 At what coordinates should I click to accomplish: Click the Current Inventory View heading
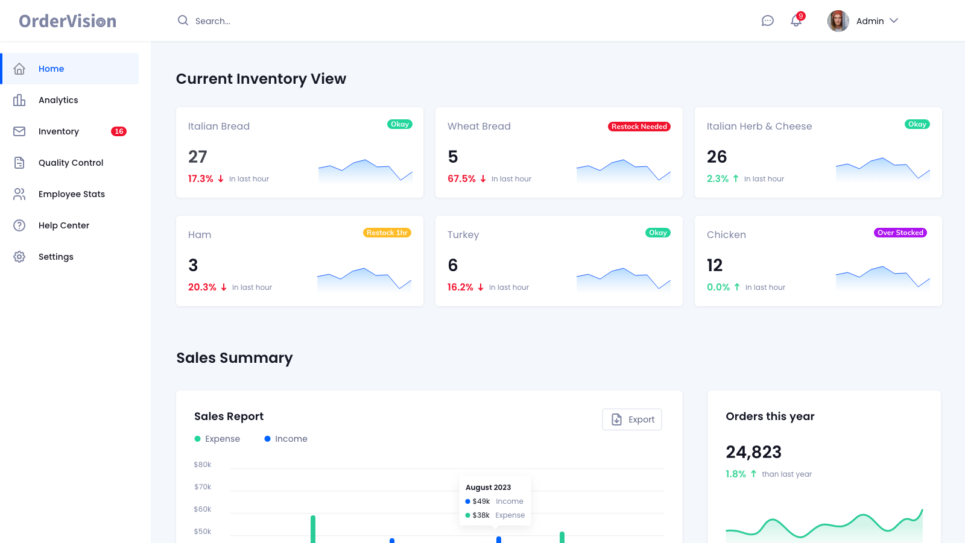pos(261,79)
